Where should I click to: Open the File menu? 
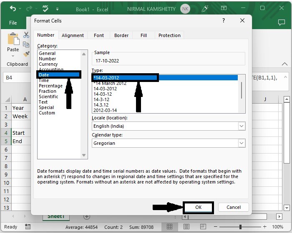pyautogui.click(x=13, y=23)
